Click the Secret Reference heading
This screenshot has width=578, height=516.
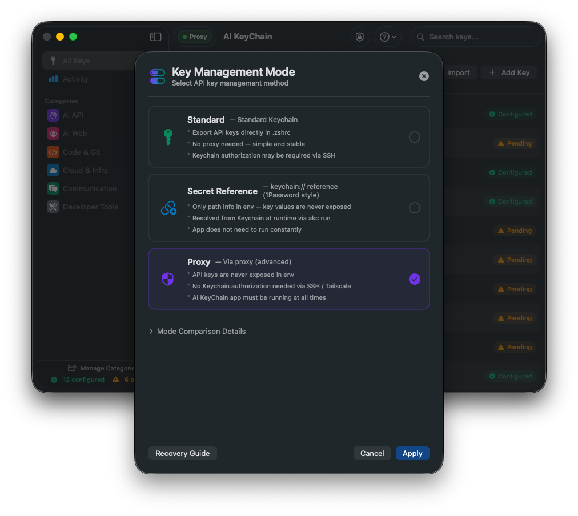(x=222, y=191)
